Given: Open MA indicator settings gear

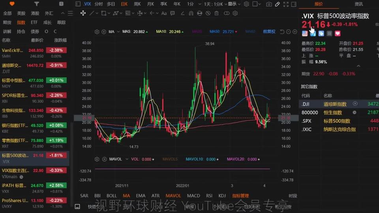Looking at the screenshot, I should click(x=97, y=32).
